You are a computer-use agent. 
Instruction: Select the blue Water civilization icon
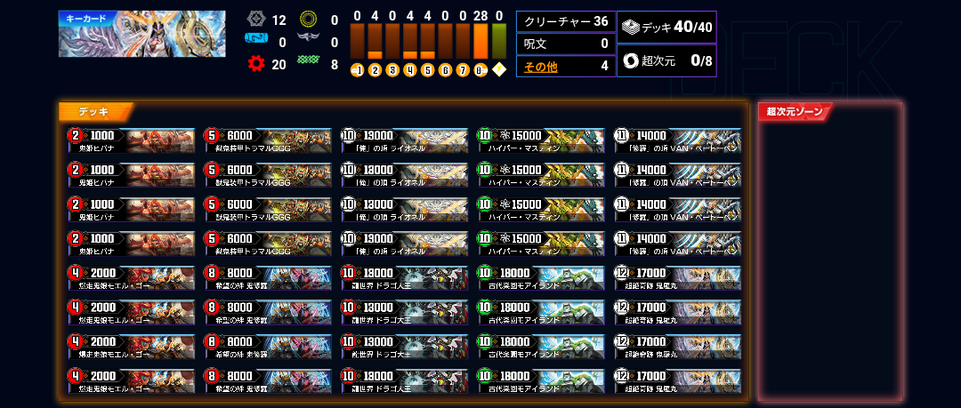point(255,39)
